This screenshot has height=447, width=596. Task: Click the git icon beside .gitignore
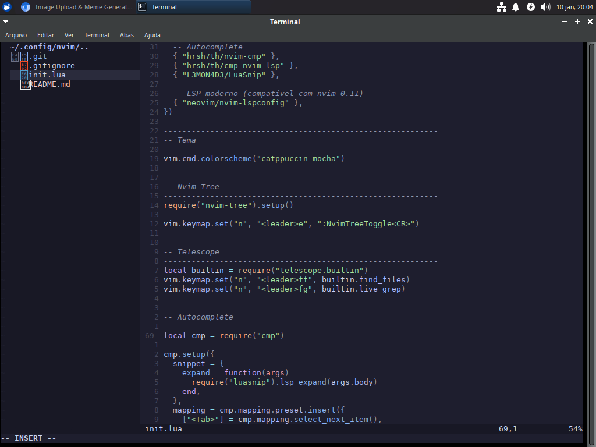pos(24,66)
